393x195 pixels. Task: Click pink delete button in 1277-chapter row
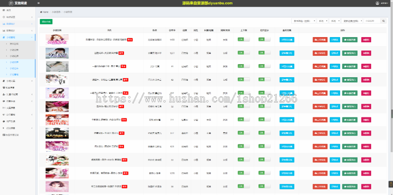[366, 53]
